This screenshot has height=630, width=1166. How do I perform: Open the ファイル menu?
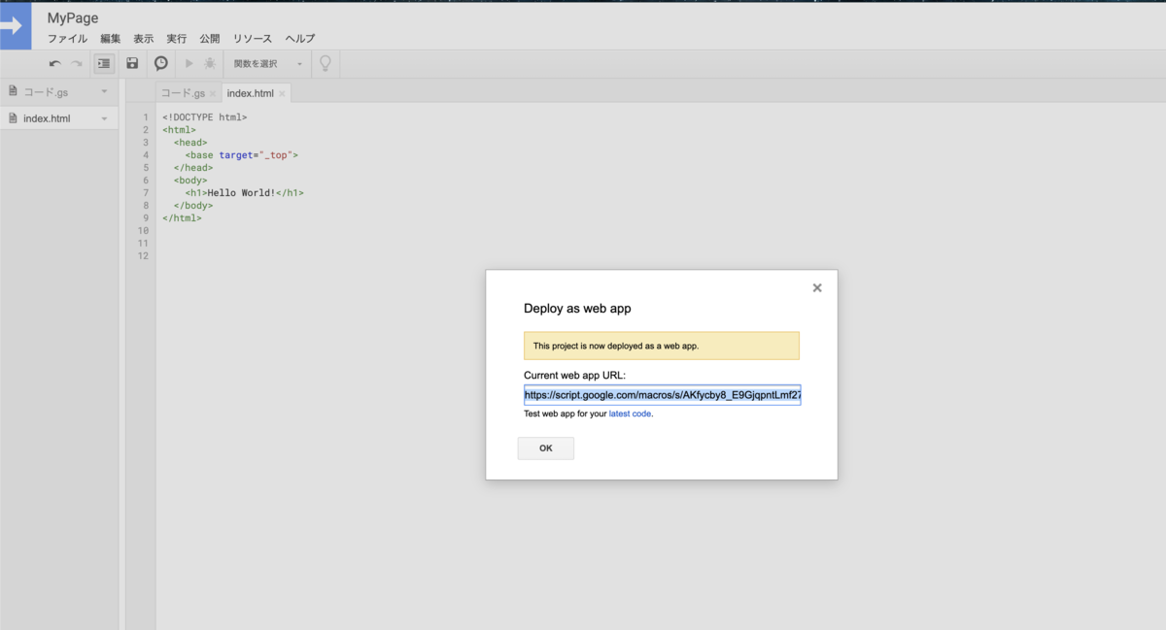pyautogui.click(x=67, y=39)
